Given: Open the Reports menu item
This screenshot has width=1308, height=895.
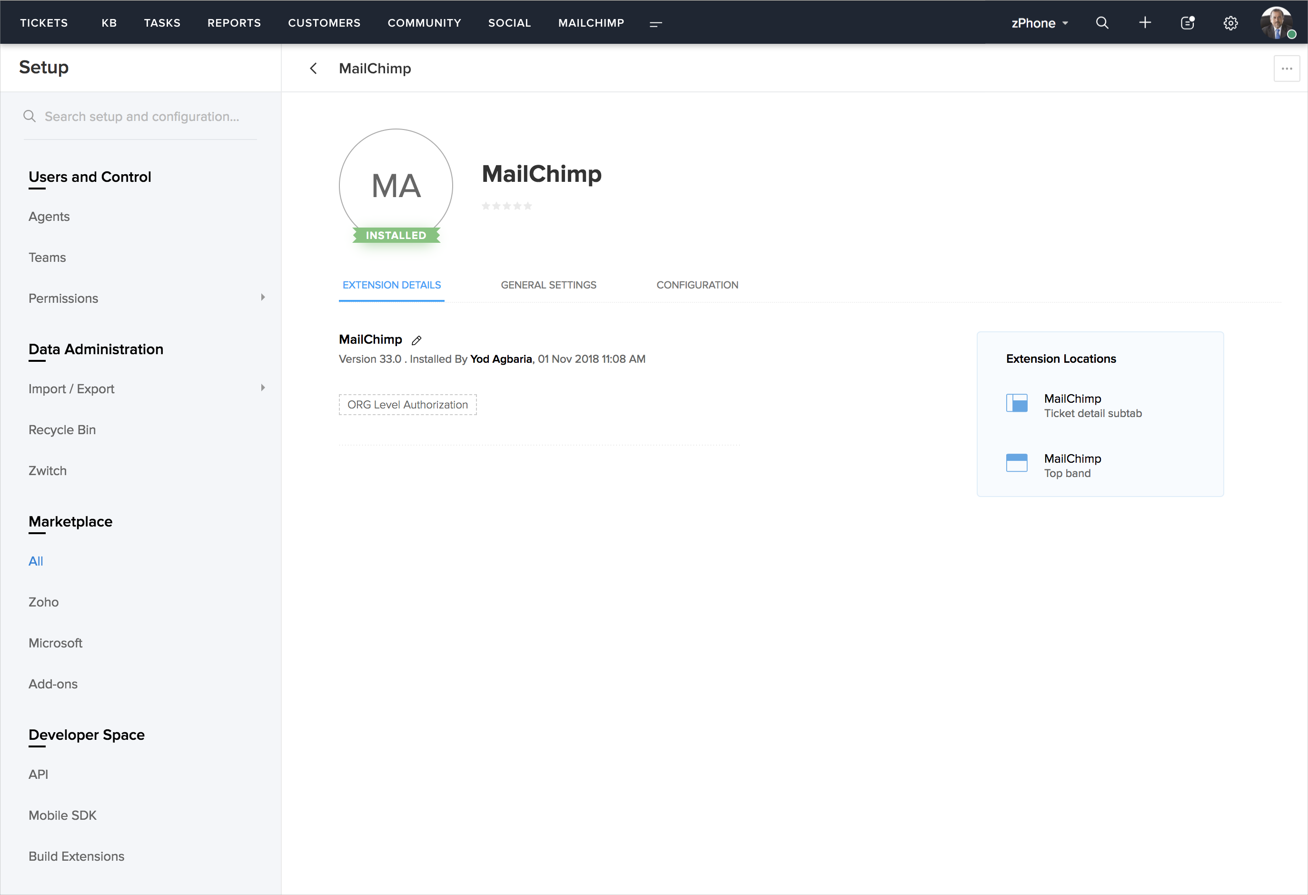Looking at the screenshot, I should pyautogui.click(x=234, y=23).
